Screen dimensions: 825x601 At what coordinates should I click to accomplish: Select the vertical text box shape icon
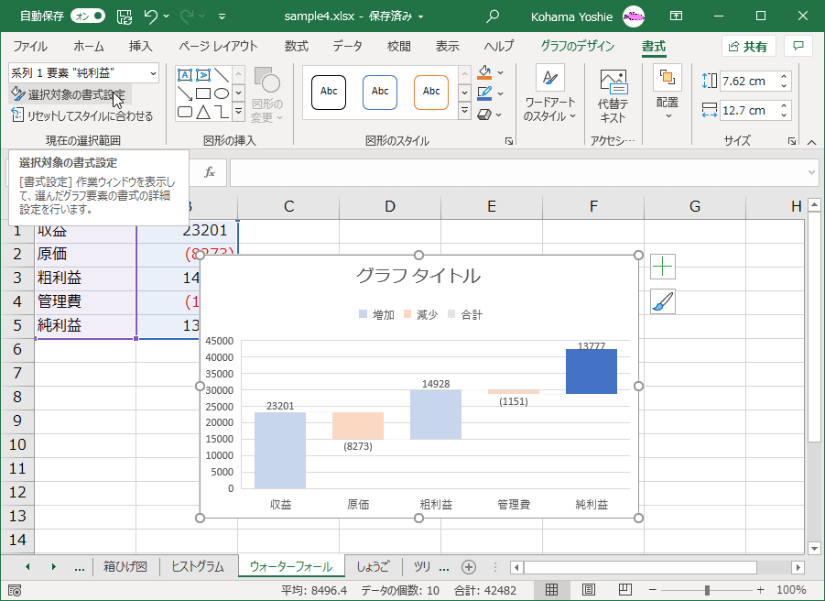[203, 75]
